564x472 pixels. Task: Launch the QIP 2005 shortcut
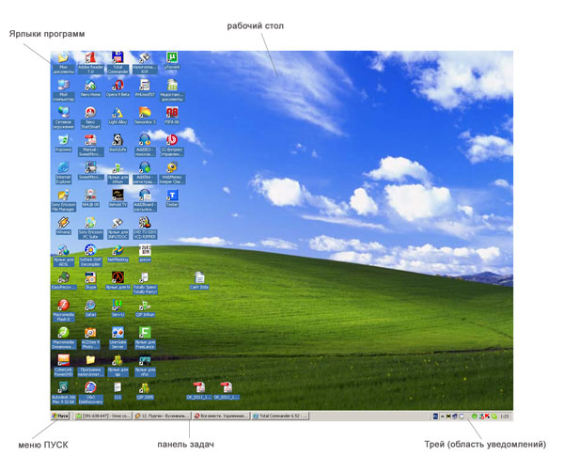145,390
